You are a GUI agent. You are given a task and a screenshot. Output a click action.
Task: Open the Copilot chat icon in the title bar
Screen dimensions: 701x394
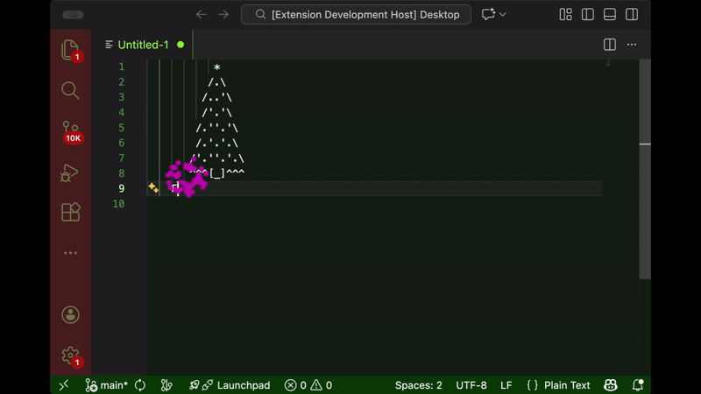[488, 14]
